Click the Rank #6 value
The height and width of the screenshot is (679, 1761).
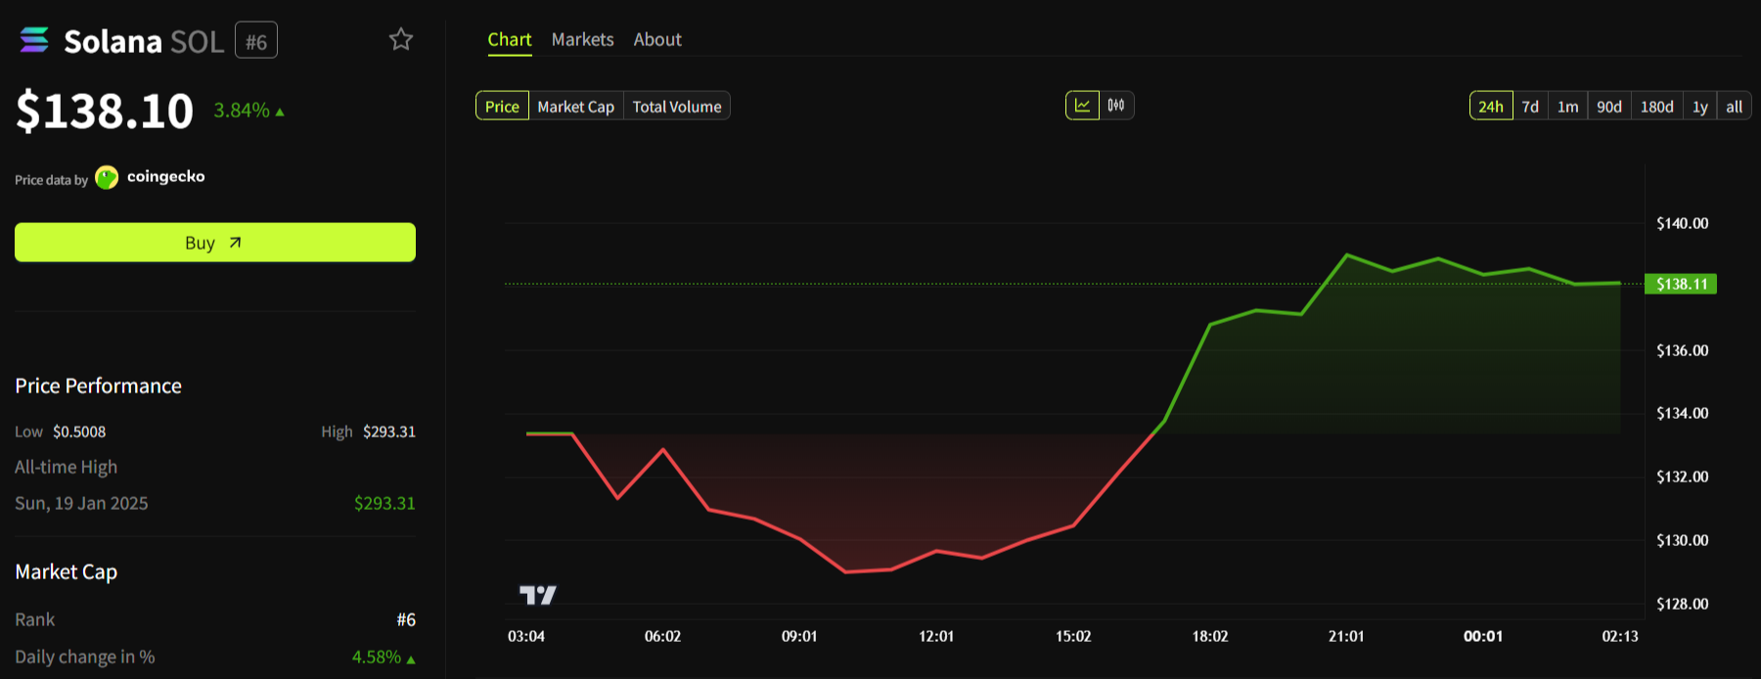pos(406,619)
